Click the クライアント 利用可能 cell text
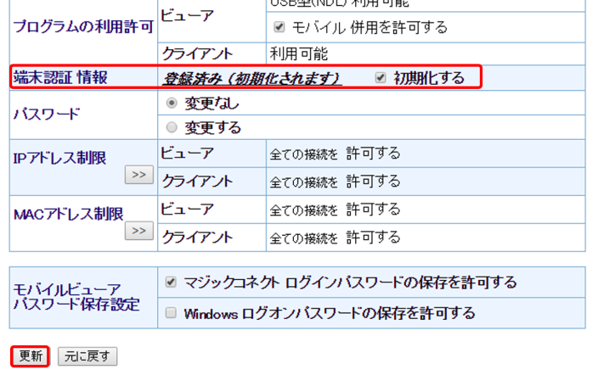Viewport: 598px width, 375px height. coord(298,54)
